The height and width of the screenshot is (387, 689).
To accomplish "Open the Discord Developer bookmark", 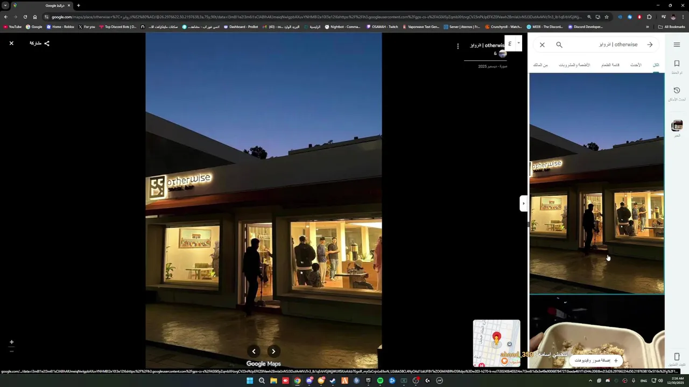I will pyautogui.click(x=585, y=27).
